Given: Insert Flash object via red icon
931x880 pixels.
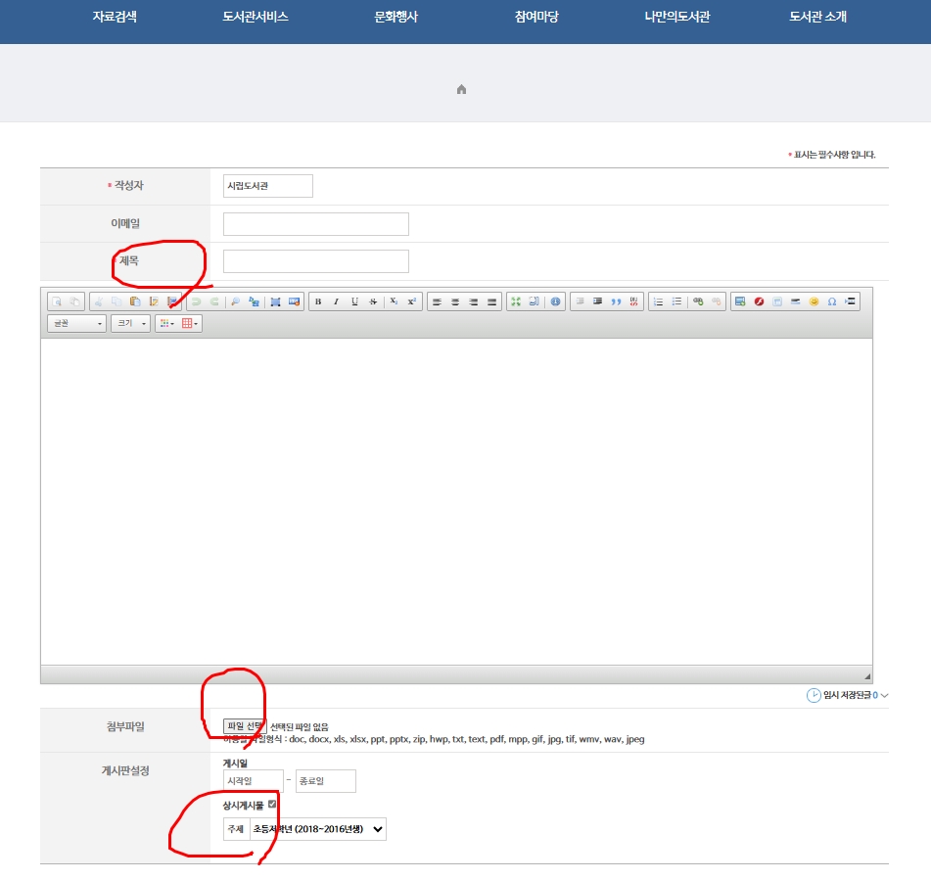Looking at the screenshot, I should [758, 301].
